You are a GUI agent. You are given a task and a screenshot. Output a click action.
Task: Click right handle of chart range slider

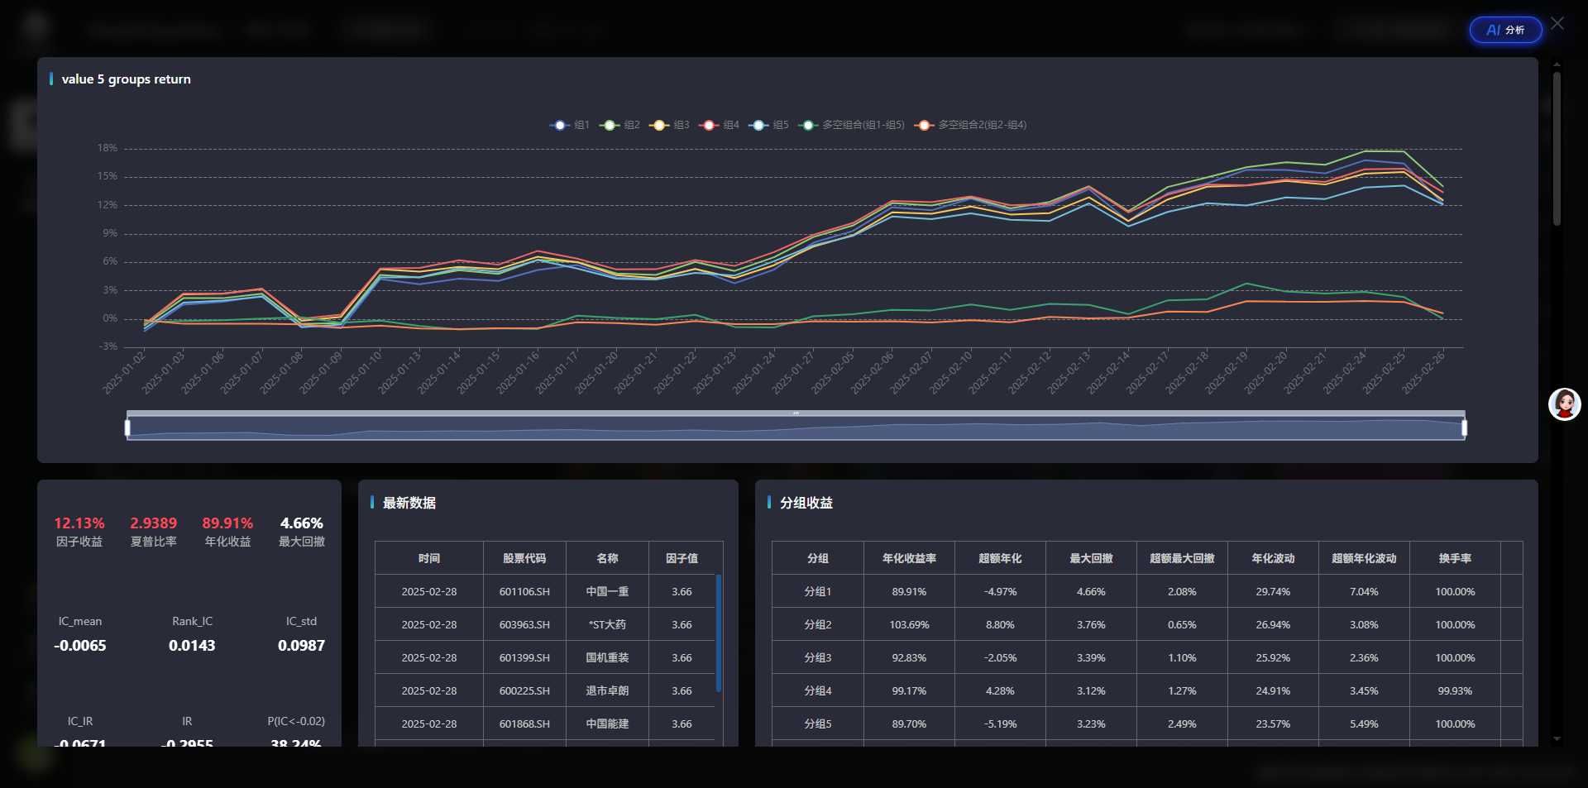click(1464, 427)
